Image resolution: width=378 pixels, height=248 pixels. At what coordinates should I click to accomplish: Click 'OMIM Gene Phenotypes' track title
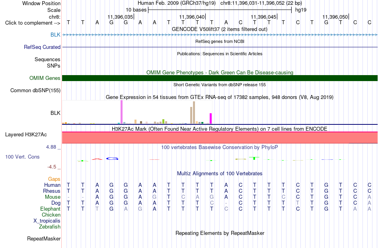[x=220, y=72]
